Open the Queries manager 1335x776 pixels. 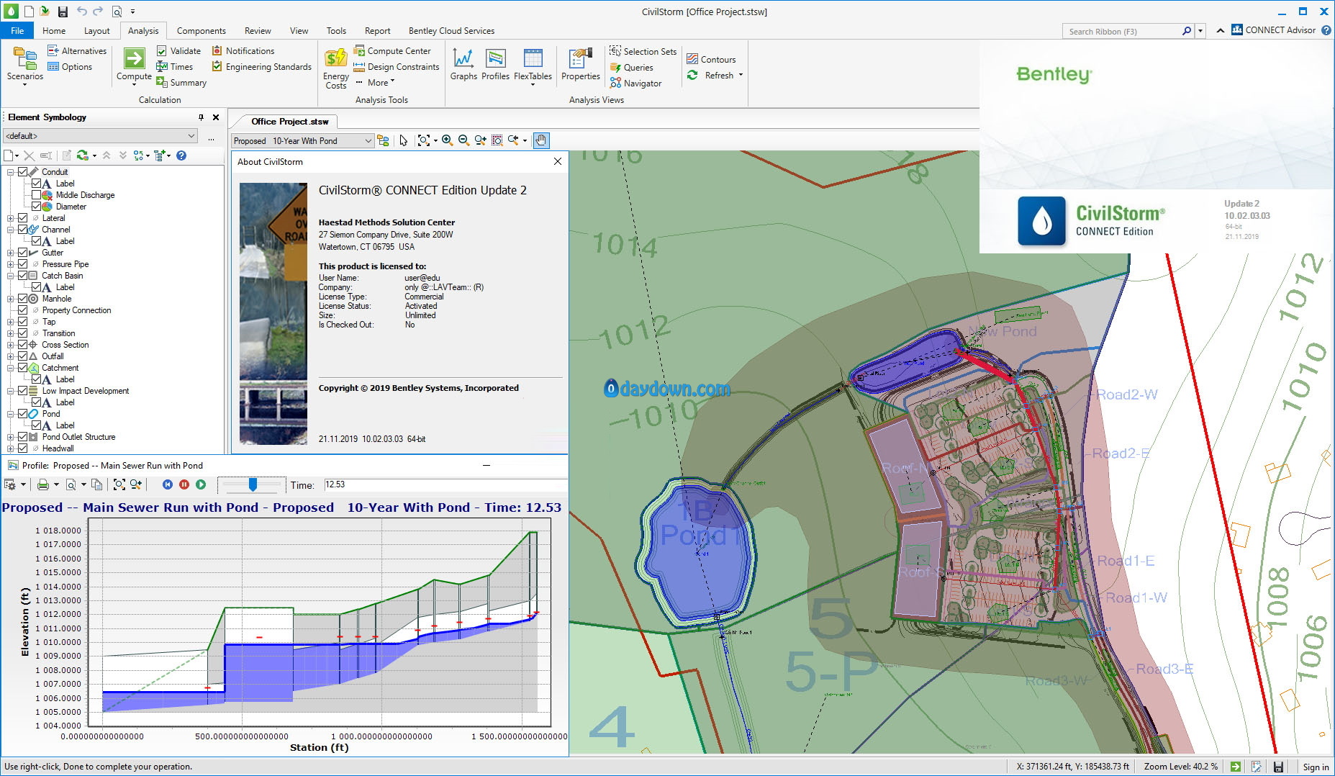pos(632,68)
